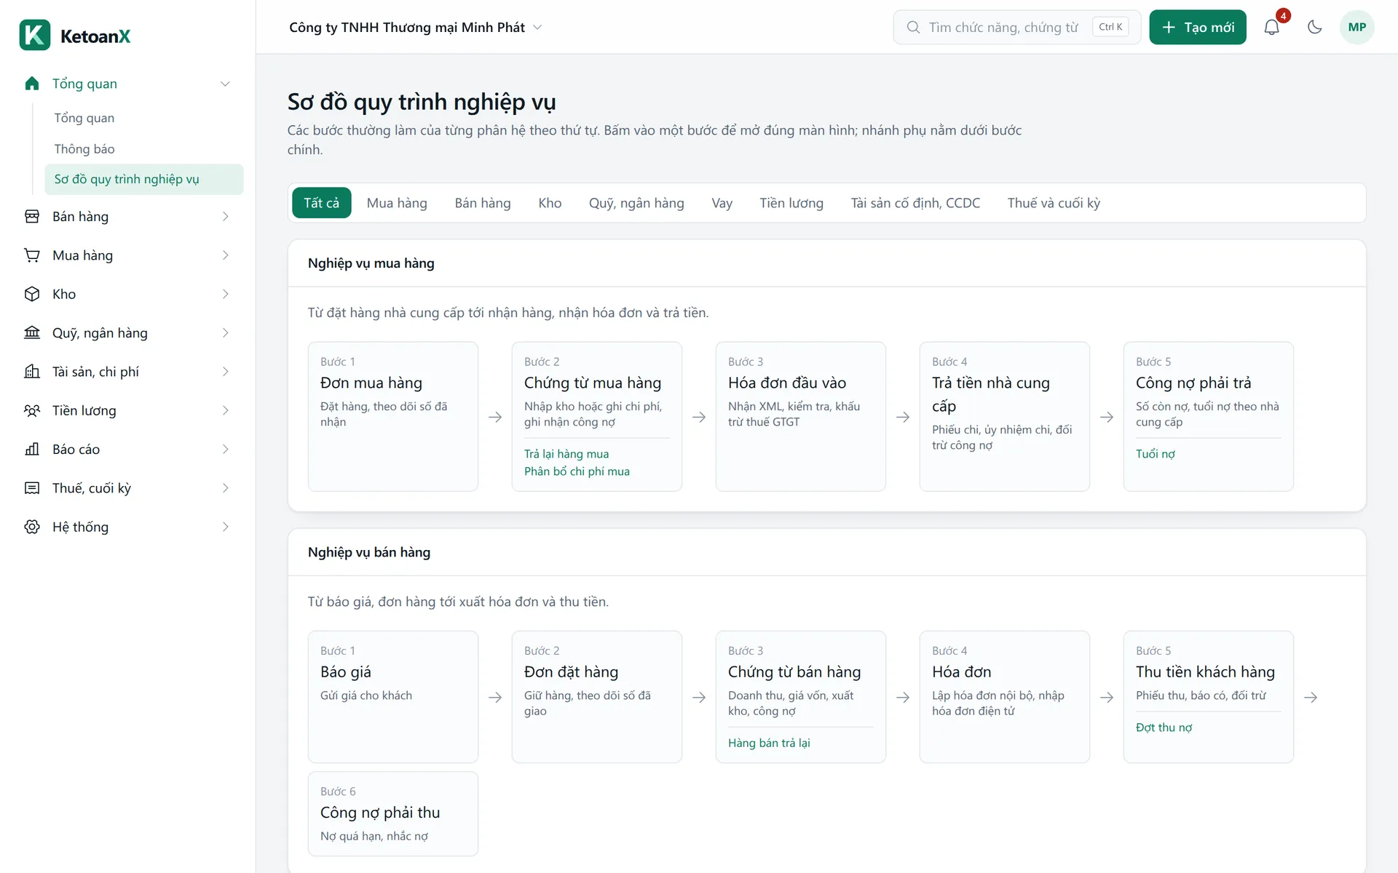
Task: Open the Công nợ phải thu step card
Action: point(393,814)
